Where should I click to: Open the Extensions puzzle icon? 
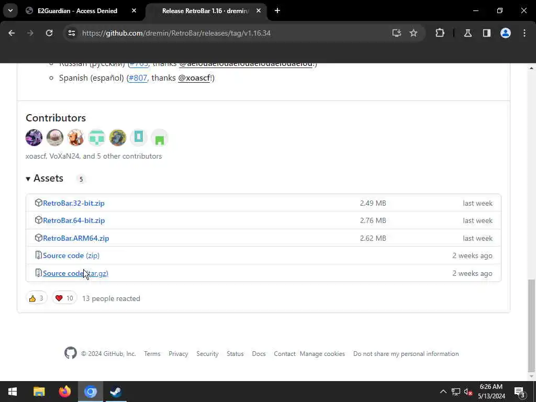click(440, 33)
